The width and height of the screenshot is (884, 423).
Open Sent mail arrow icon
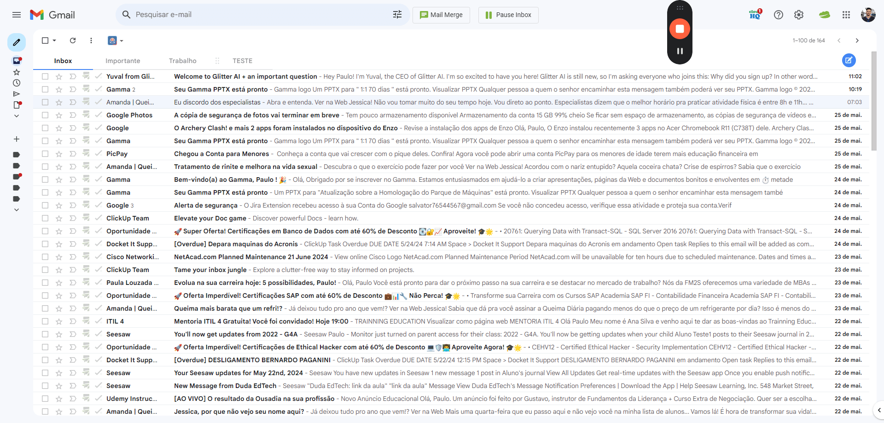[17, 94]
